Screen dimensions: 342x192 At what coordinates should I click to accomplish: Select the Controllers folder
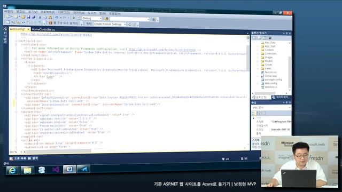pos(270,53)
